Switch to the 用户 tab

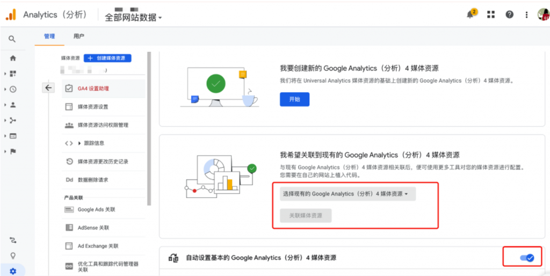pos(79,37)
